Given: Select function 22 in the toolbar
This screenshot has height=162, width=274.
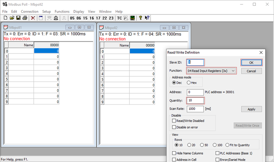Looking at the screenshot, I should pos(105,18).
